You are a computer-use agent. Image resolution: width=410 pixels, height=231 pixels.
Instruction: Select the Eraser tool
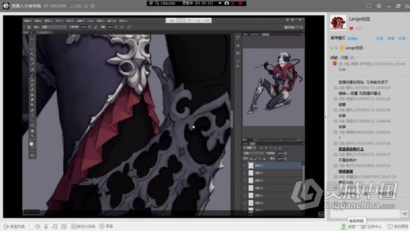click(32, 90)
